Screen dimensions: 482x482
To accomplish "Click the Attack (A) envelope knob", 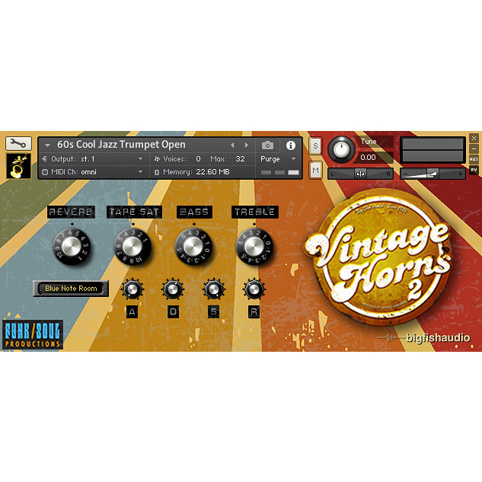I will [x=132, y=289].
